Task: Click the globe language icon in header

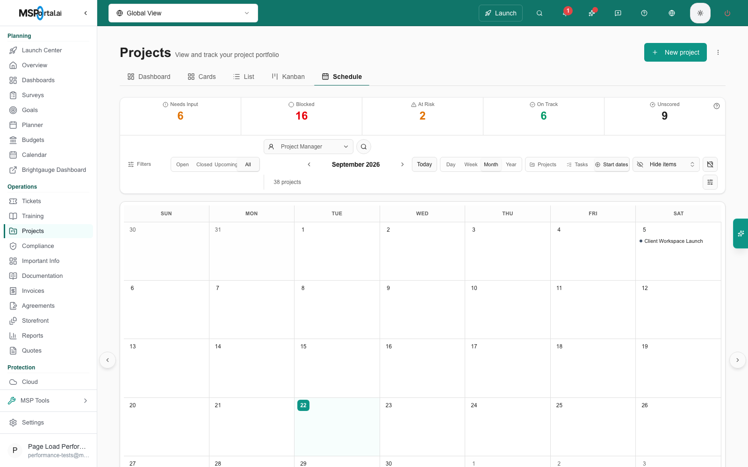Action: (x=672, y=13)
